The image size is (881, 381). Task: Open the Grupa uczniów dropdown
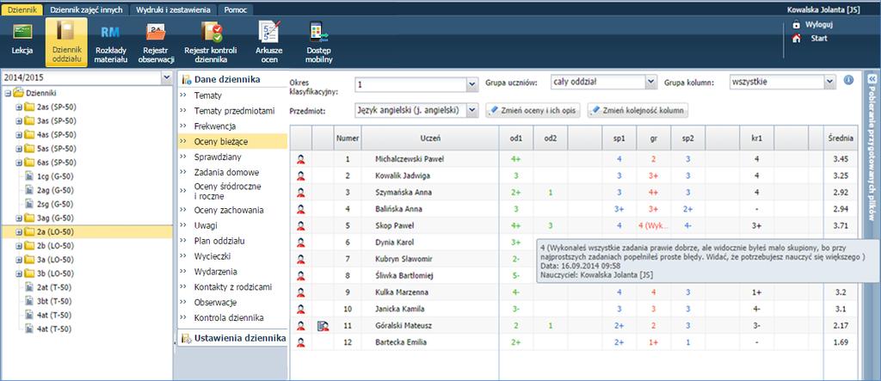click(x=650, y=82)
